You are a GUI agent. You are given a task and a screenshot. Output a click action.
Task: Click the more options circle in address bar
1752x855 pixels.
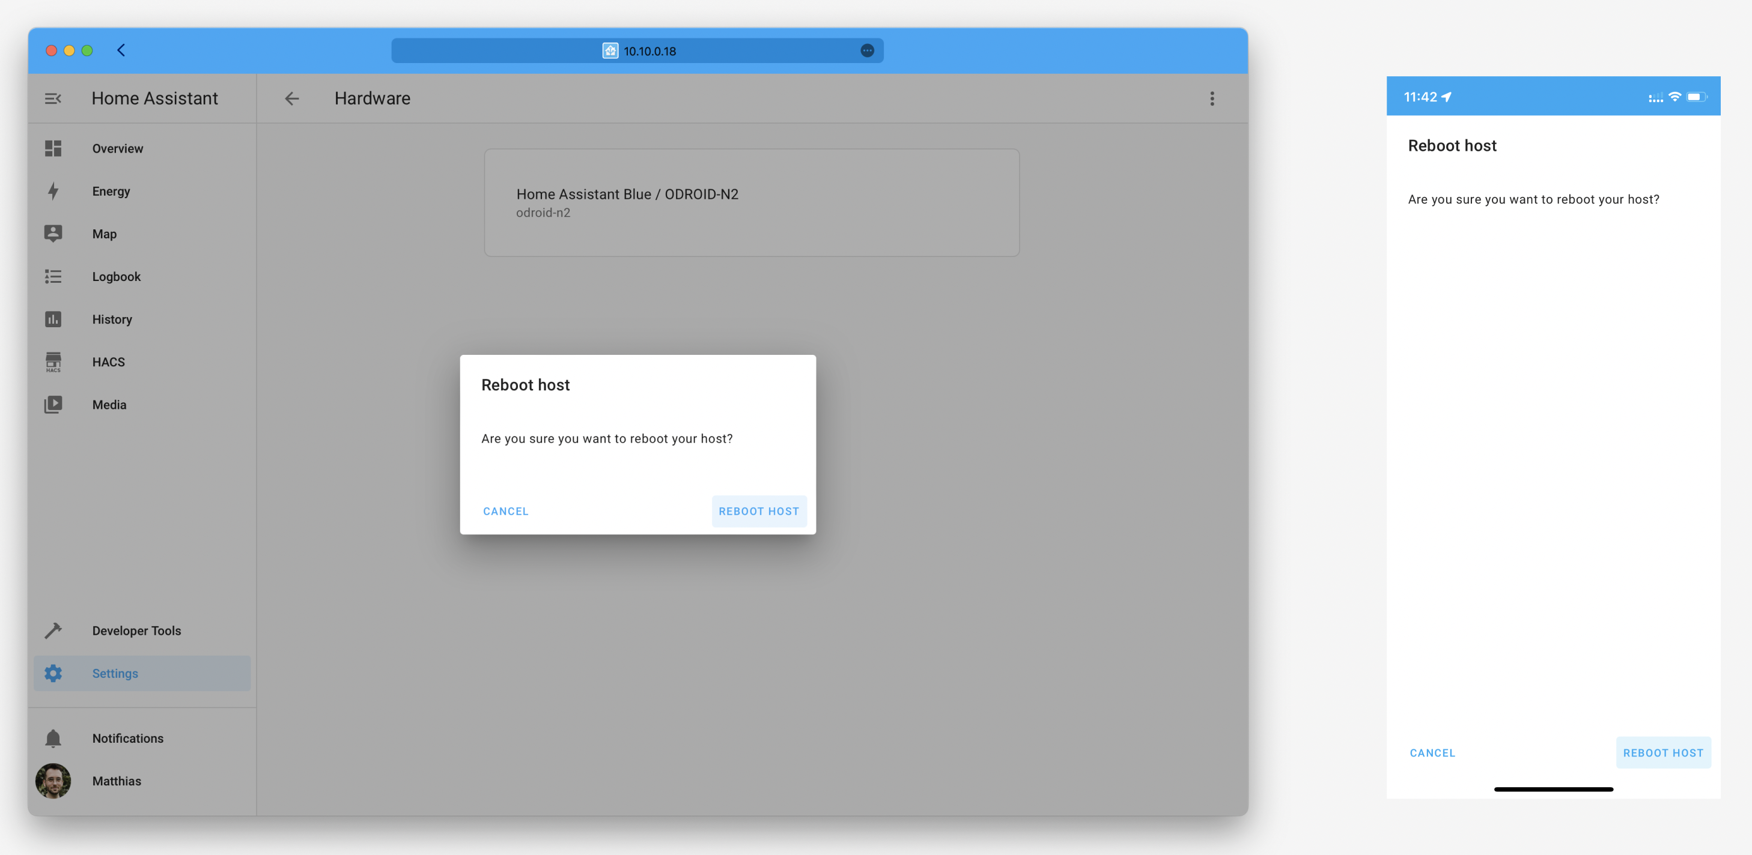(867, 51)
